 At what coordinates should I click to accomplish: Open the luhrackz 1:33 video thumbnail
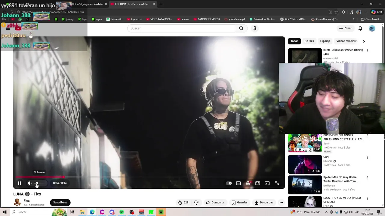[305, 164]
